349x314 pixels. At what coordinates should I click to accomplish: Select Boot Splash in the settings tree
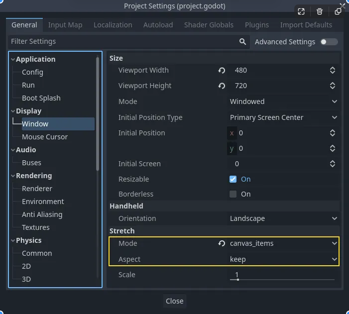41,98
